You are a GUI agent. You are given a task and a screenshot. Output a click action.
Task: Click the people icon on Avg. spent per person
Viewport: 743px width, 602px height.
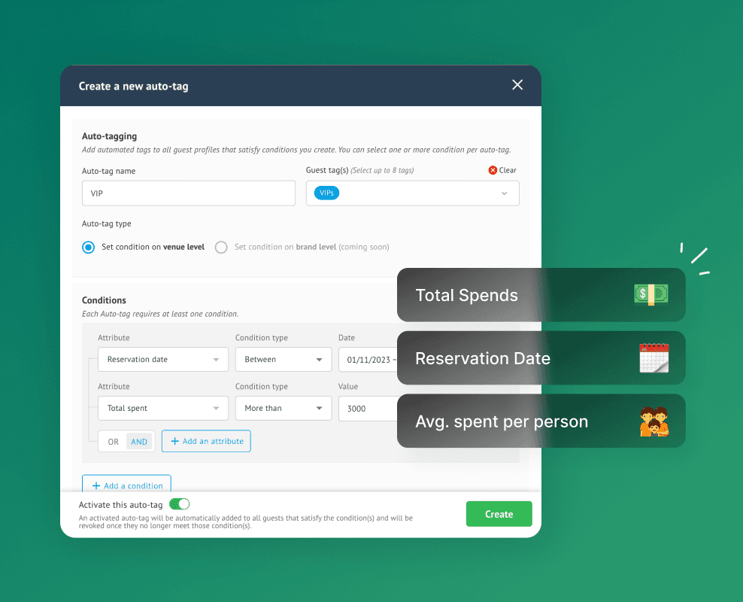(654, 421)
